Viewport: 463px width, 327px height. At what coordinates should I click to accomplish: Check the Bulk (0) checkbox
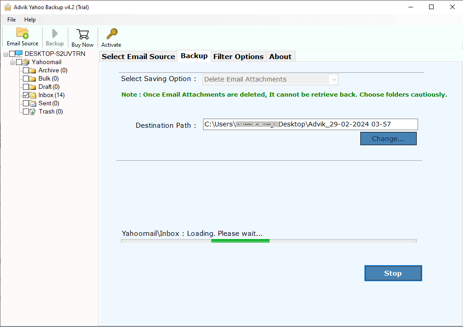pyautogui.click(x=26, y=78)
